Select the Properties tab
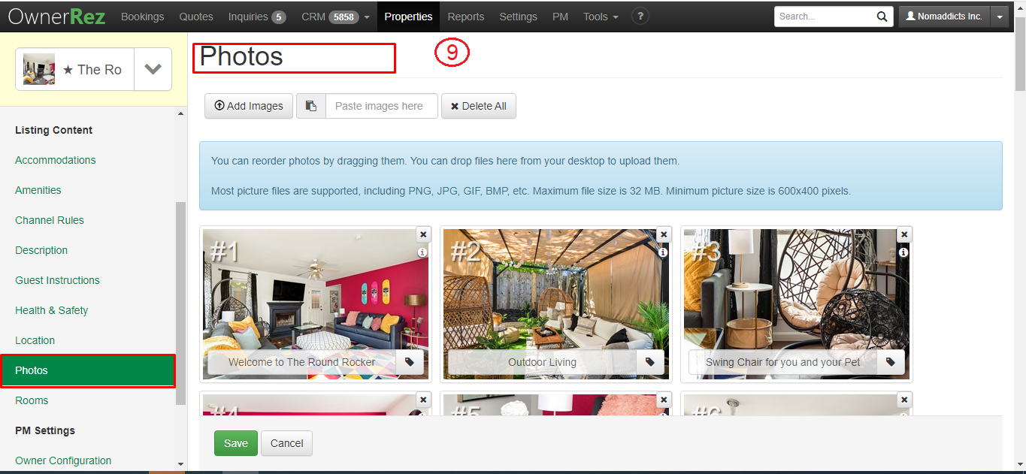 click(408, 17)
